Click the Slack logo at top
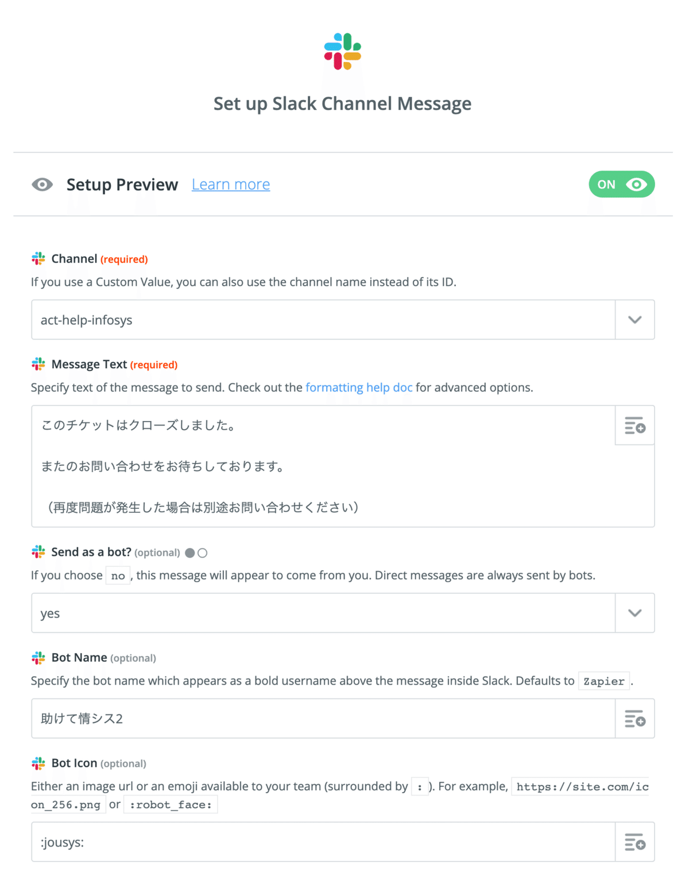This screenshot has height=869, width=689. (x=343, y=52)
